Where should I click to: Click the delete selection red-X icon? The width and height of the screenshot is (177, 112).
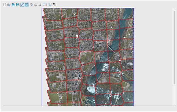pyautogui.click(x=44, y=5)
